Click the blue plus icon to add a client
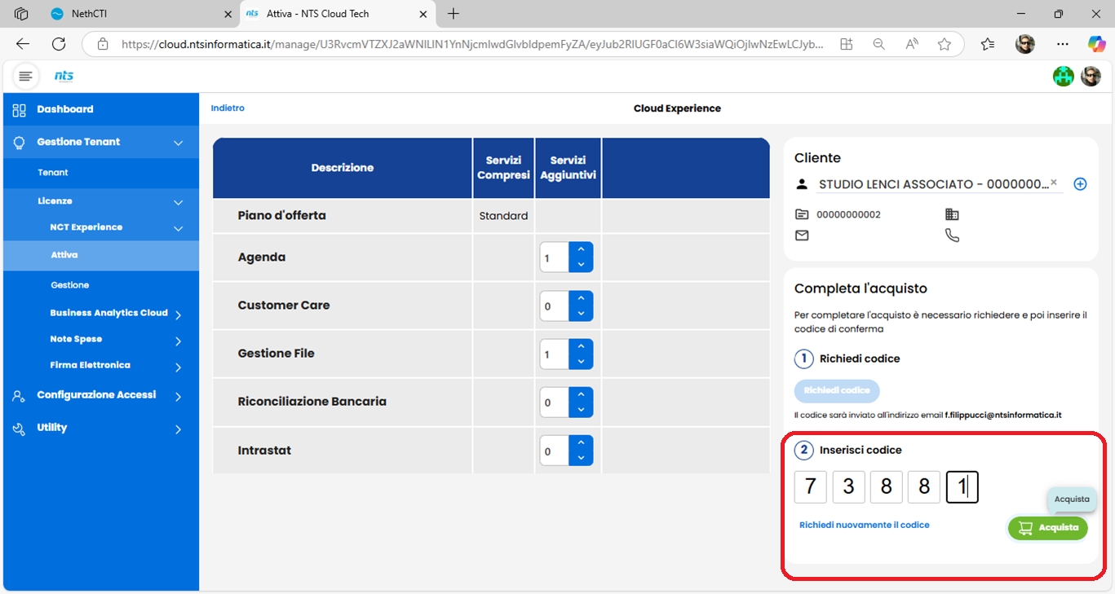The width and height of the screenshot is (1115, 594). tap(1080, 184)
